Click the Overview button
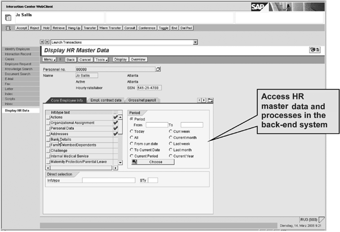340x232 pixels. 138,59
